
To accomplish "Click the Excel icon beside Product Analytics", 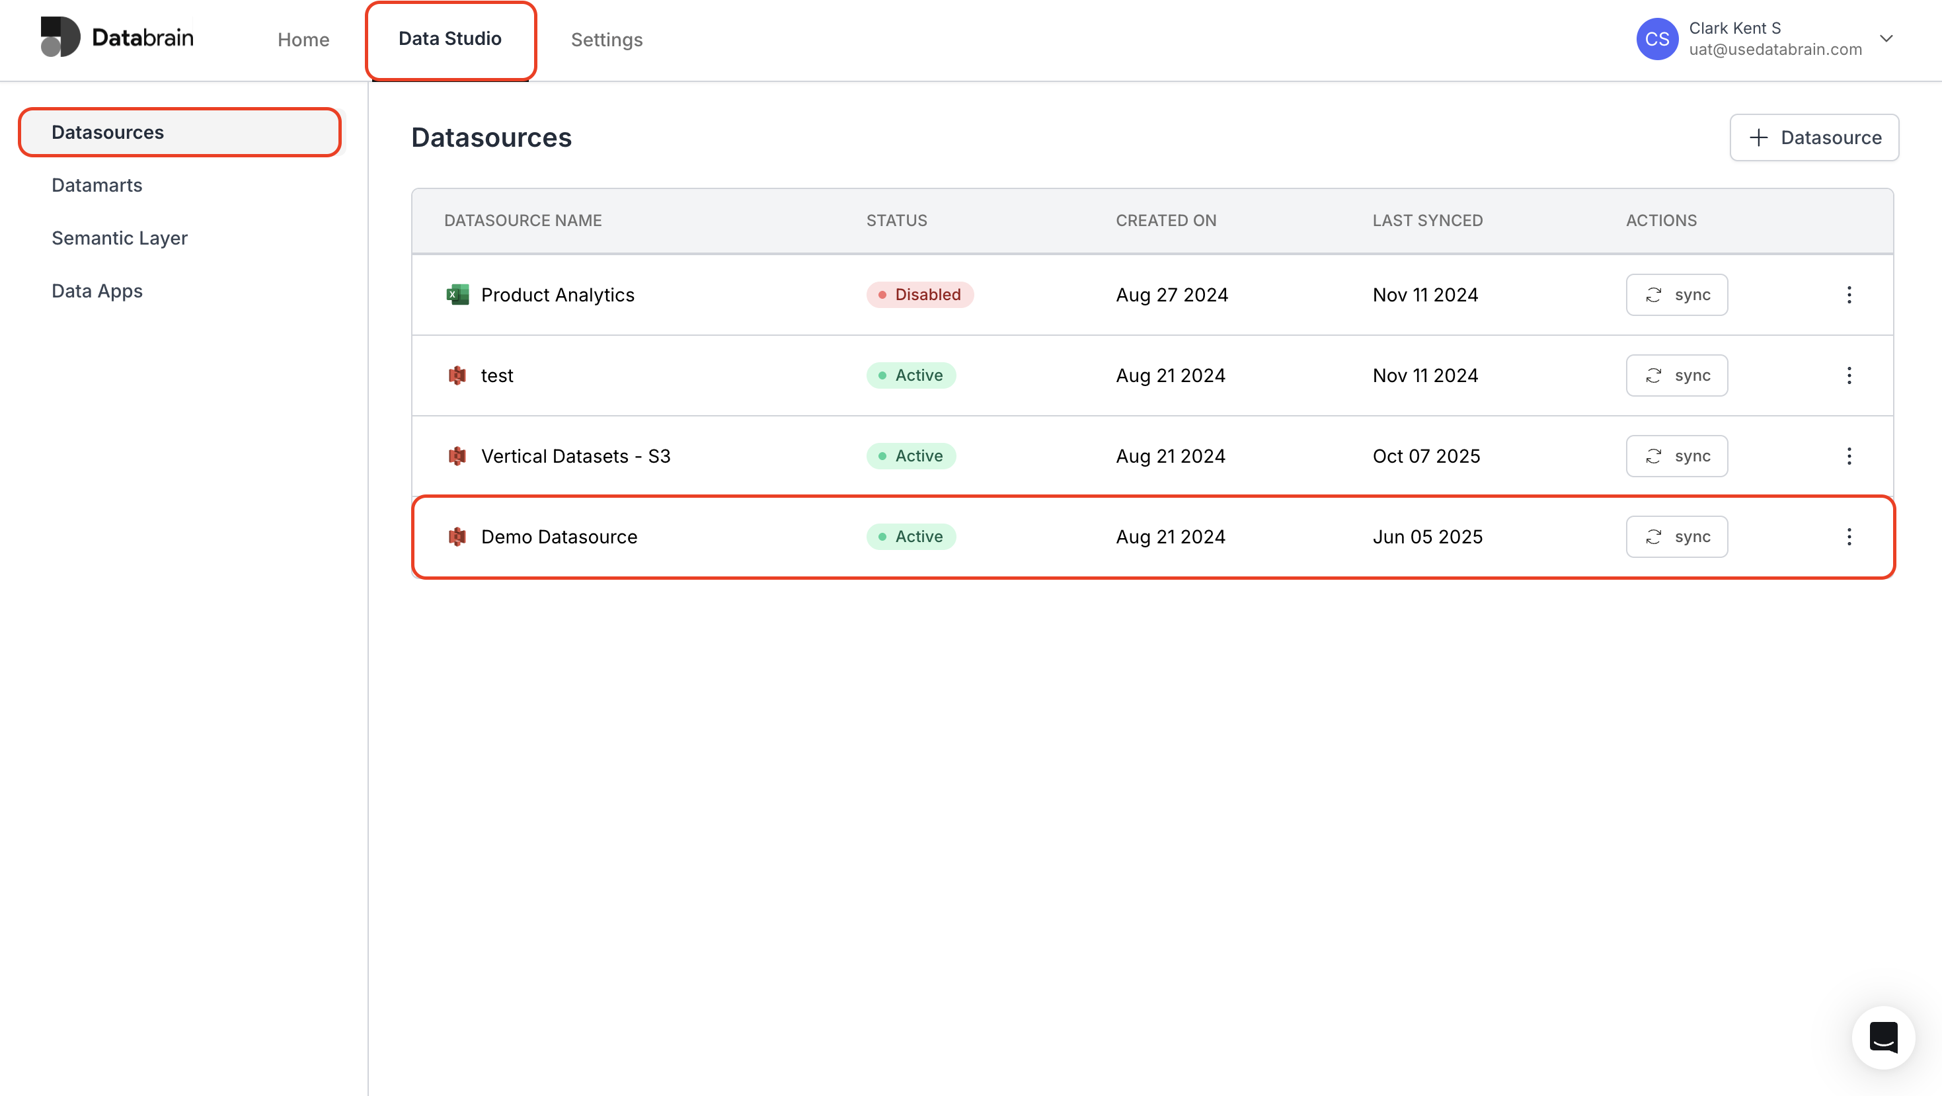I will [457, 295].
